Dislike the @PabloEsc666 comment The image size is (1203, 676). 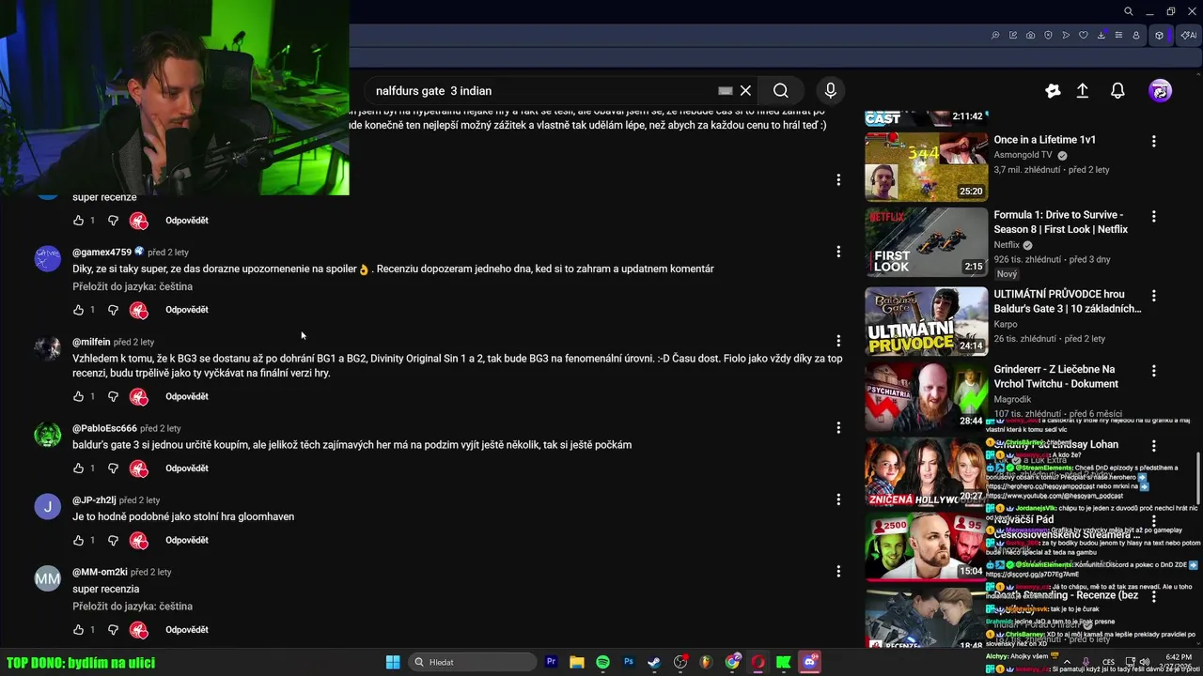coord(113,469)
